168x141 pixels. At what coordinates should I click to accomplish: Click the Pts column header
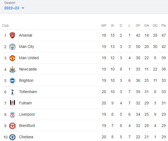click(x=164, y=26)
